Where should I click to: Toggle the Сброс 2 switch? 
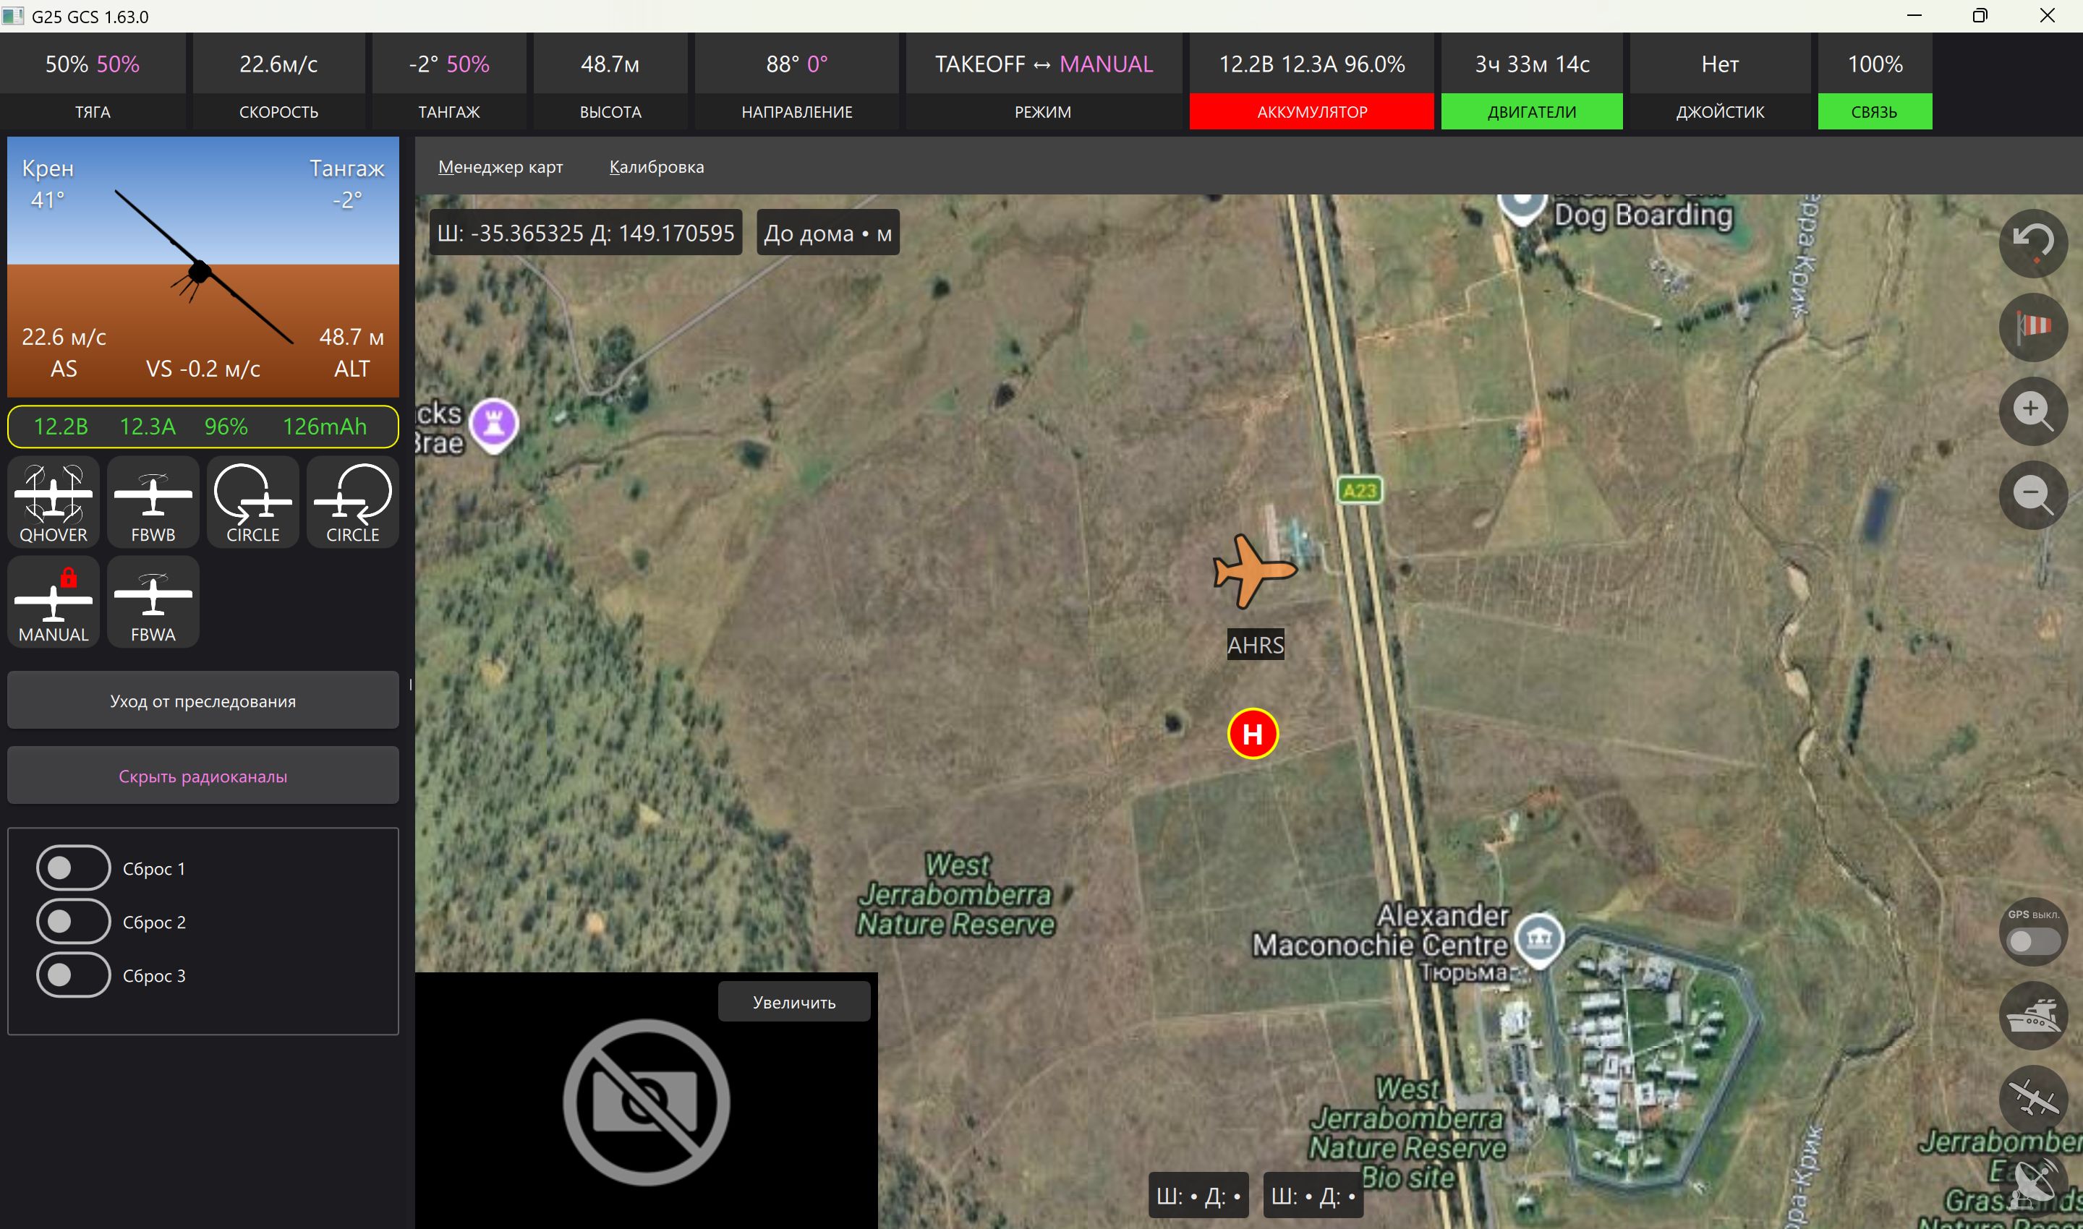pos(73,922)
